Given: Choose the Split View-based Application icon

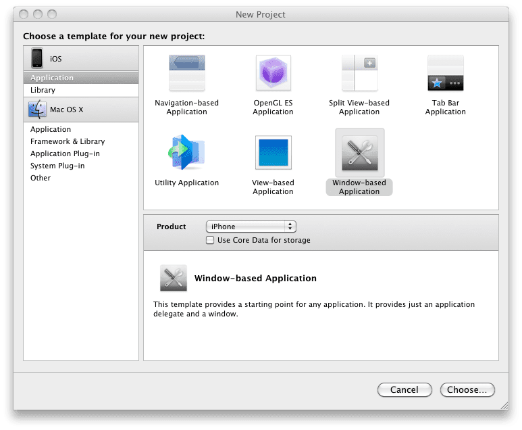Looking at the screenshot, I should click(359, 73).
